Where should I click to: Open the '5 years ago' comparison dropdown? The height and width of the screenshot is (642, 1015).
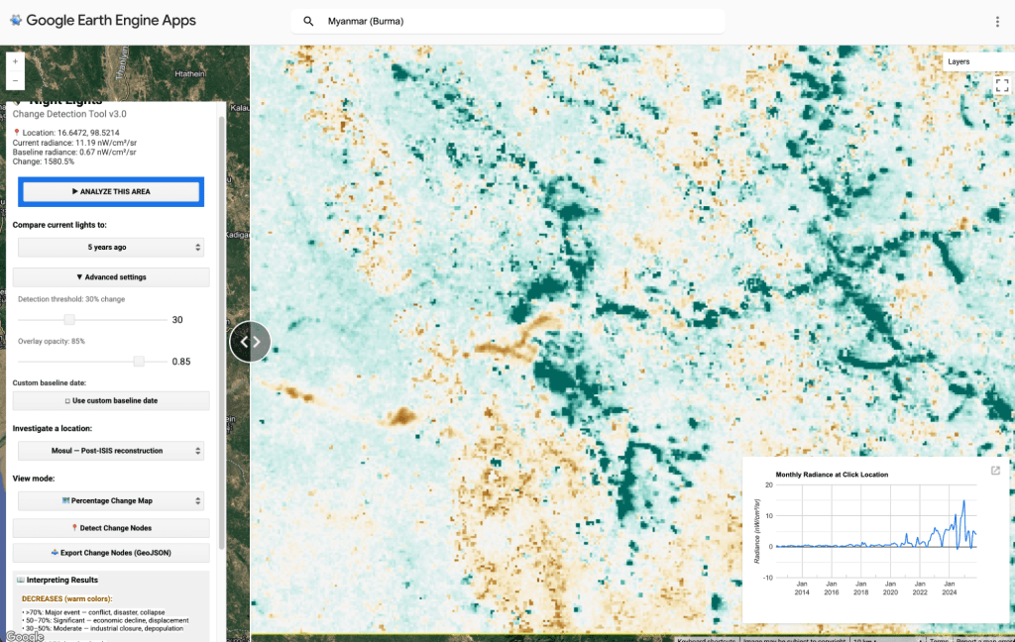click(x=111, y=248)
